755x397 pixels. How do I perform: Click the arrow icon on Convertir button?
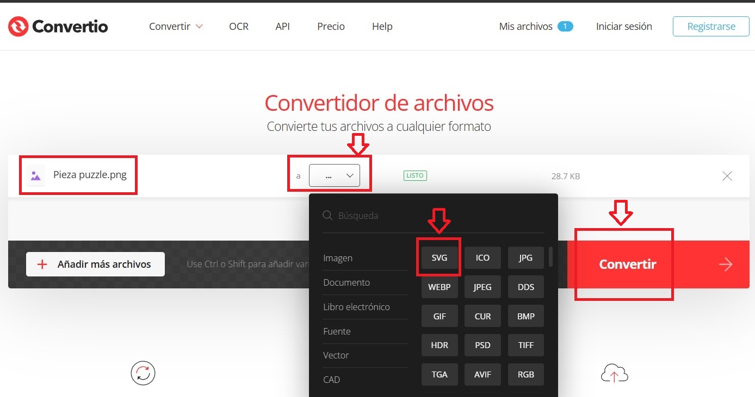click(x=726, y=264)
